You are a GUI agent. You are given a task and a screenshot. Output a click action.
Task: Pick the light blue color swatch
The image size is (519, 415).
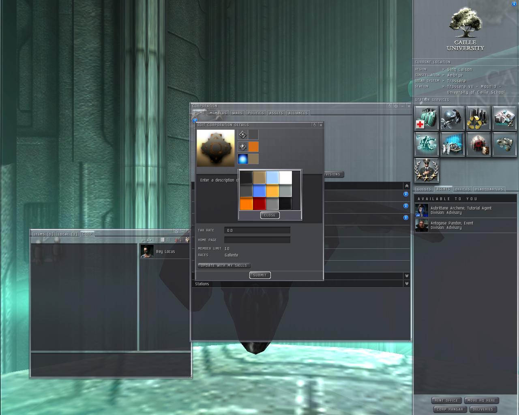272,178
